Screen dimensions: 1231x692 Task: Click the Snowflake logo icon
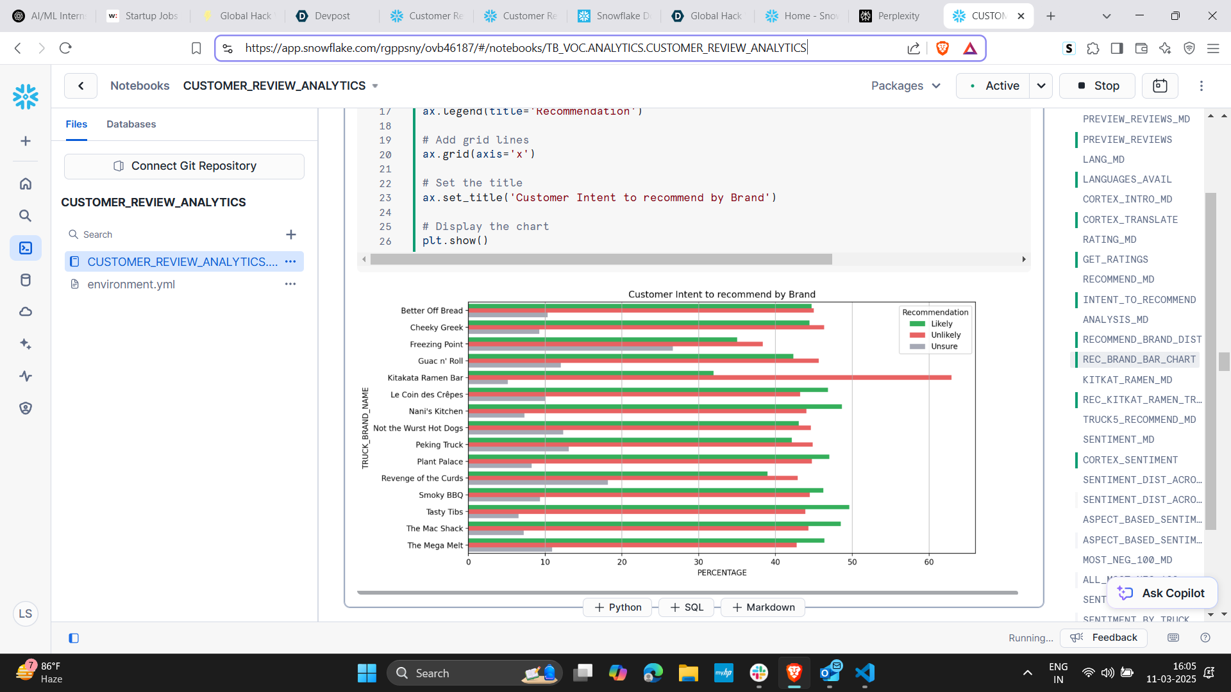[26, 97]
